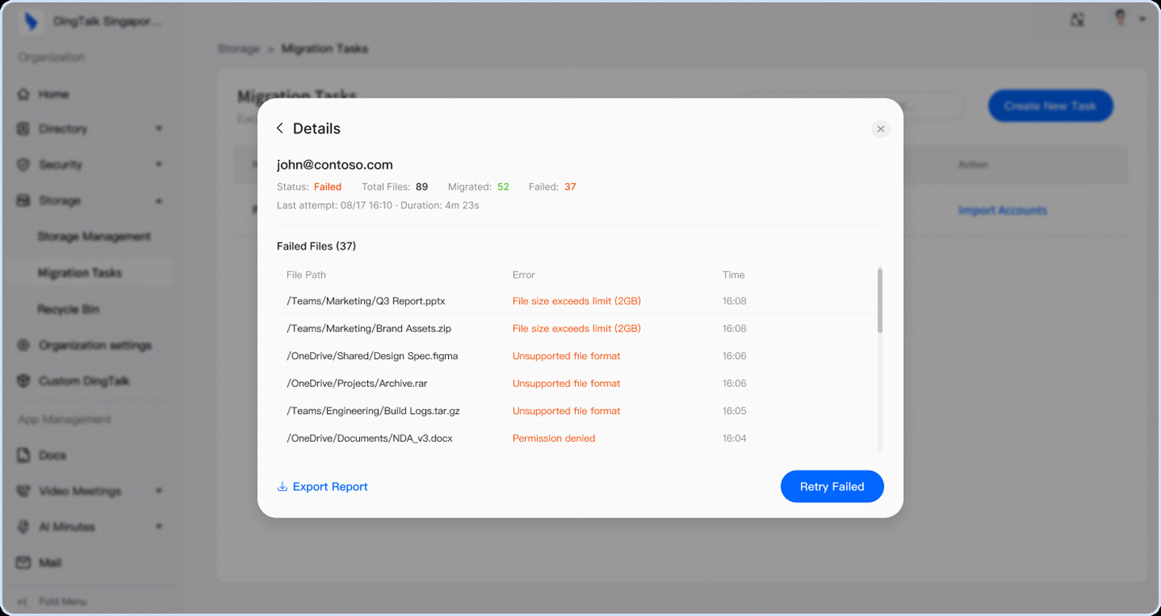Click the Custom DingTalk icon
This screenshot has width=1161, height=616.
24,381
